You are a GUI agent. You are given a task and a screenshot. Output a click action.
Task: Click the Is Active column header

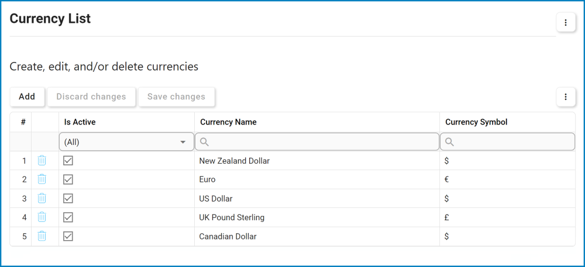80,122
